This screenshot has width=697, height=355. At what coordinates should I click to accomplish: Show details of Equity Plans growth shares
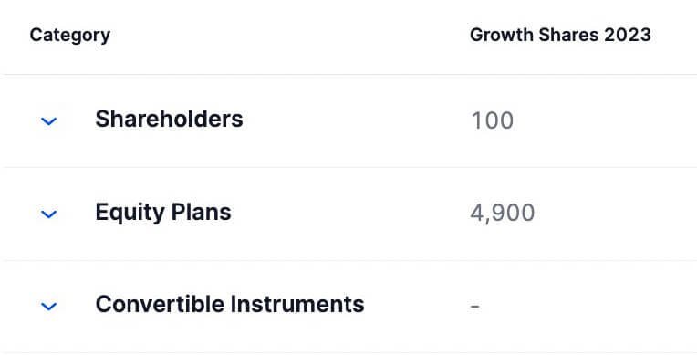[x=503, y=213]
